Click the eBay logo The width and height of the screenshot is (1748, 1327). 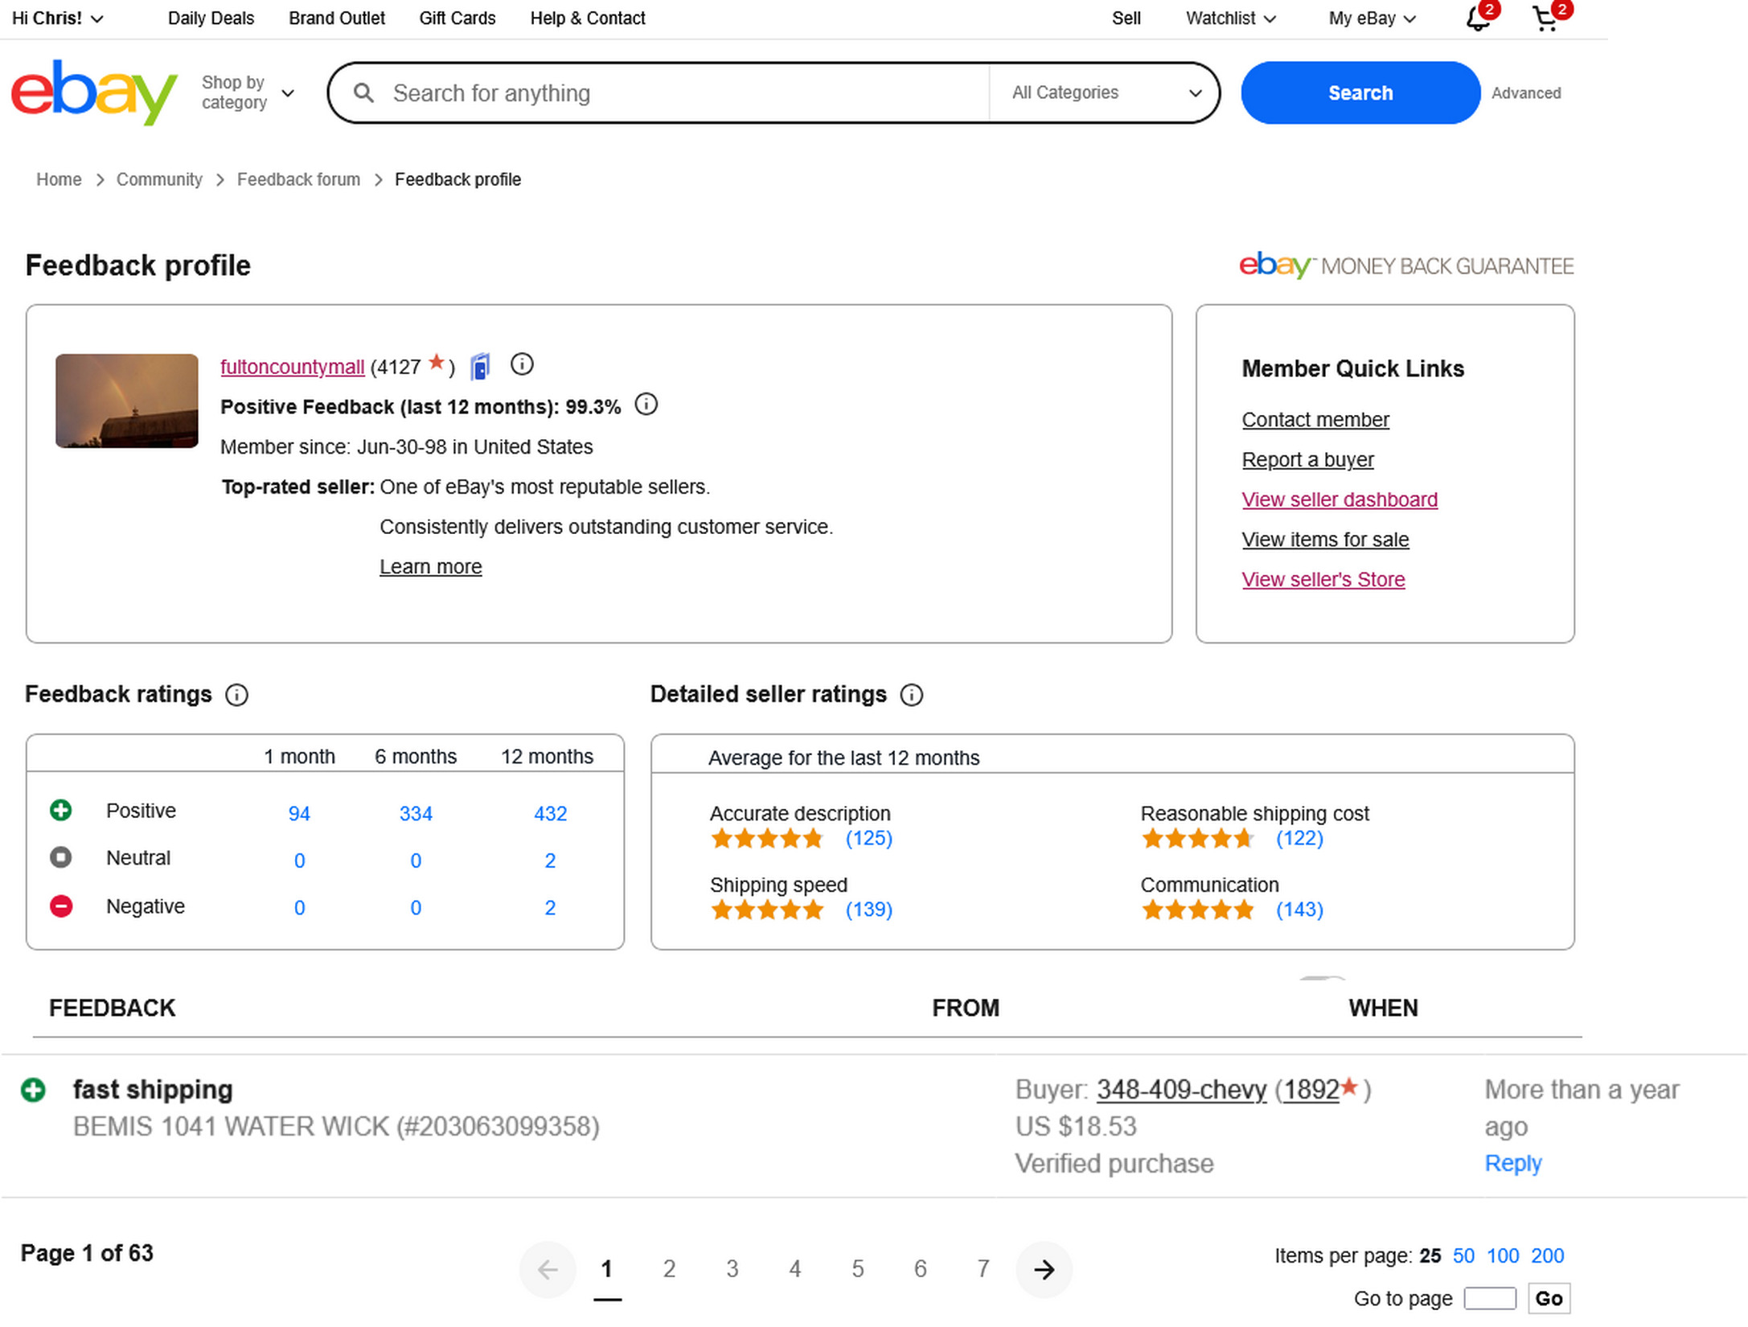(94, 92)
